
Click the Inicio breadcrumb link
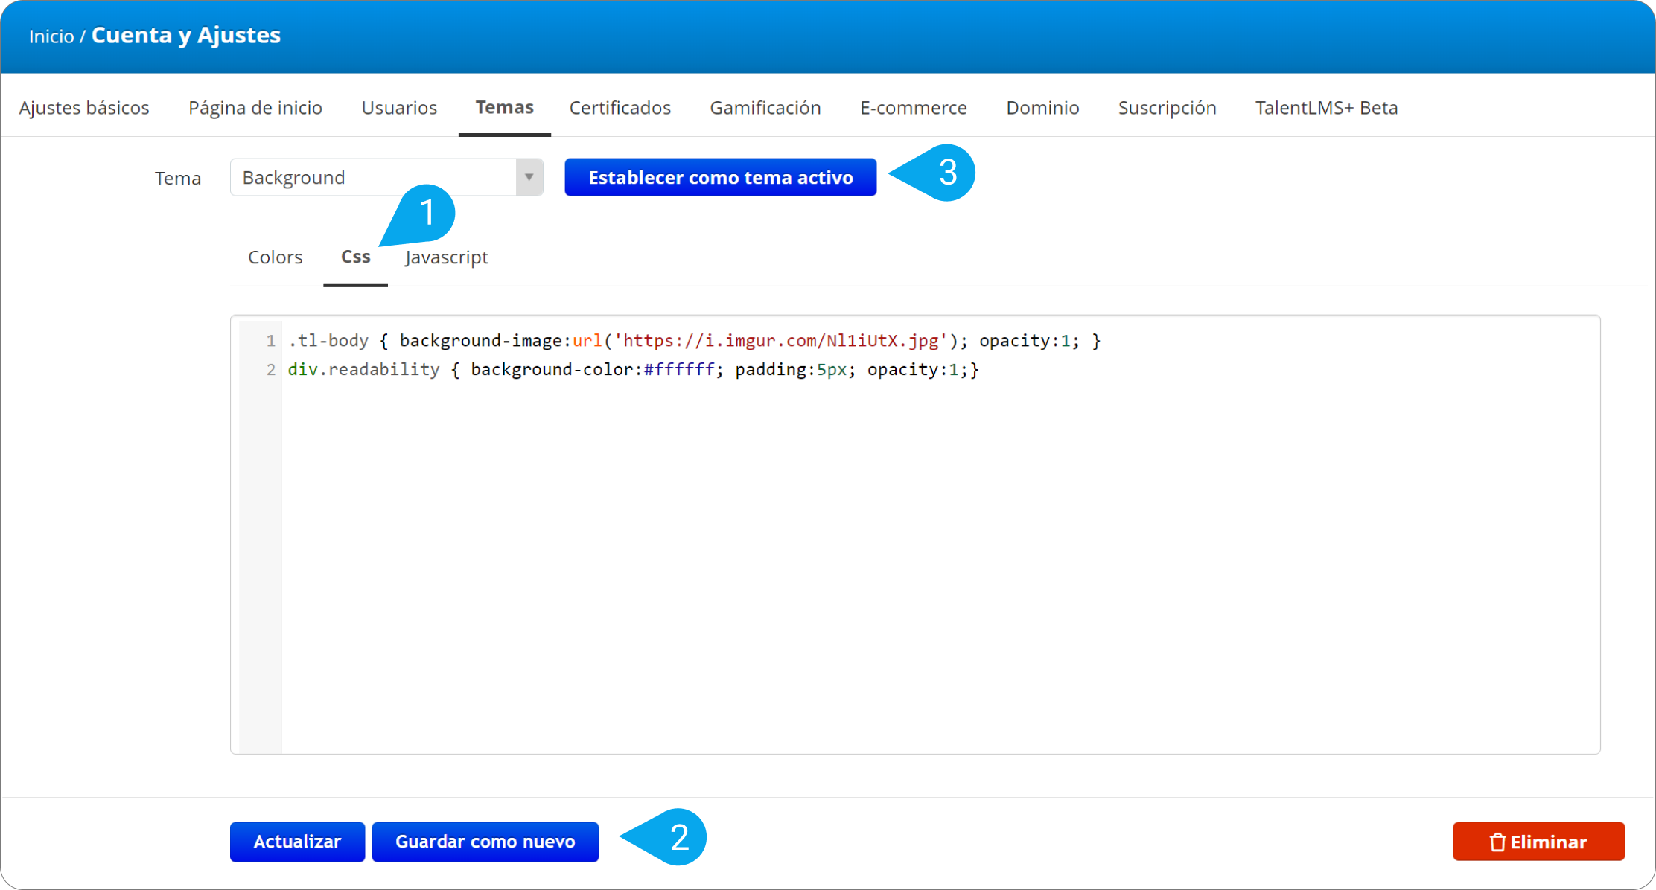[51, 36]
